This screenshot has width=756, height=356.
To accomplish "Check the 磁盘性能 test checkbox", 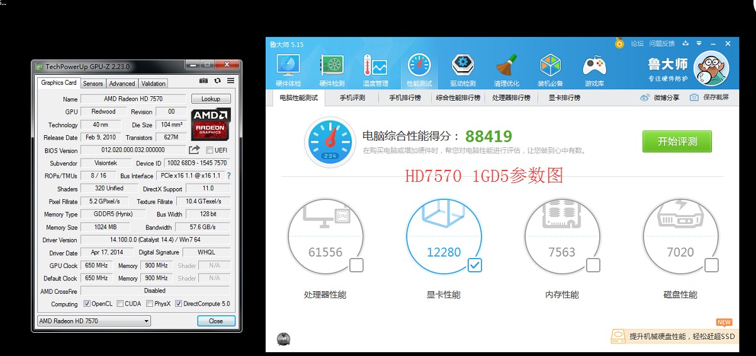I will coord(711,265).
